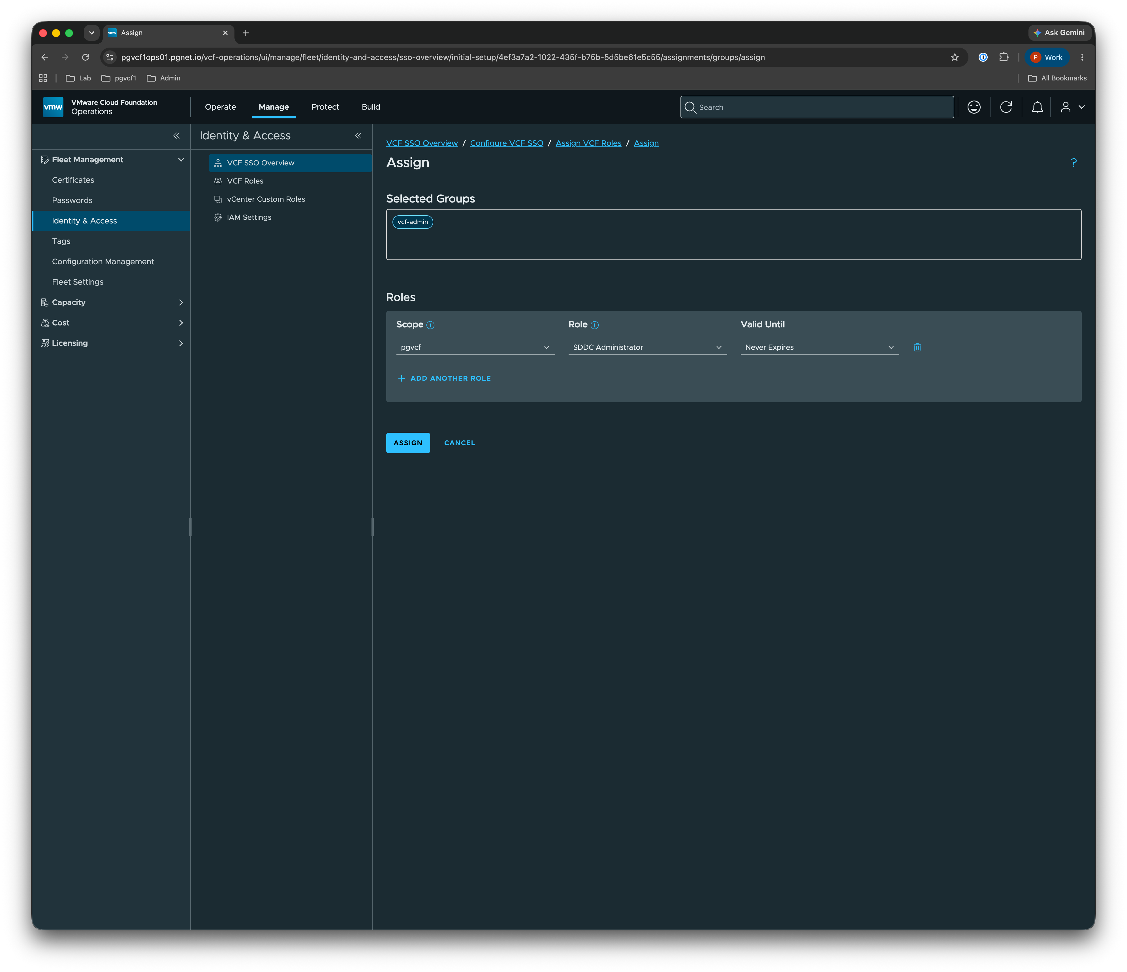Click the CANCEL button

pos(460,443)
